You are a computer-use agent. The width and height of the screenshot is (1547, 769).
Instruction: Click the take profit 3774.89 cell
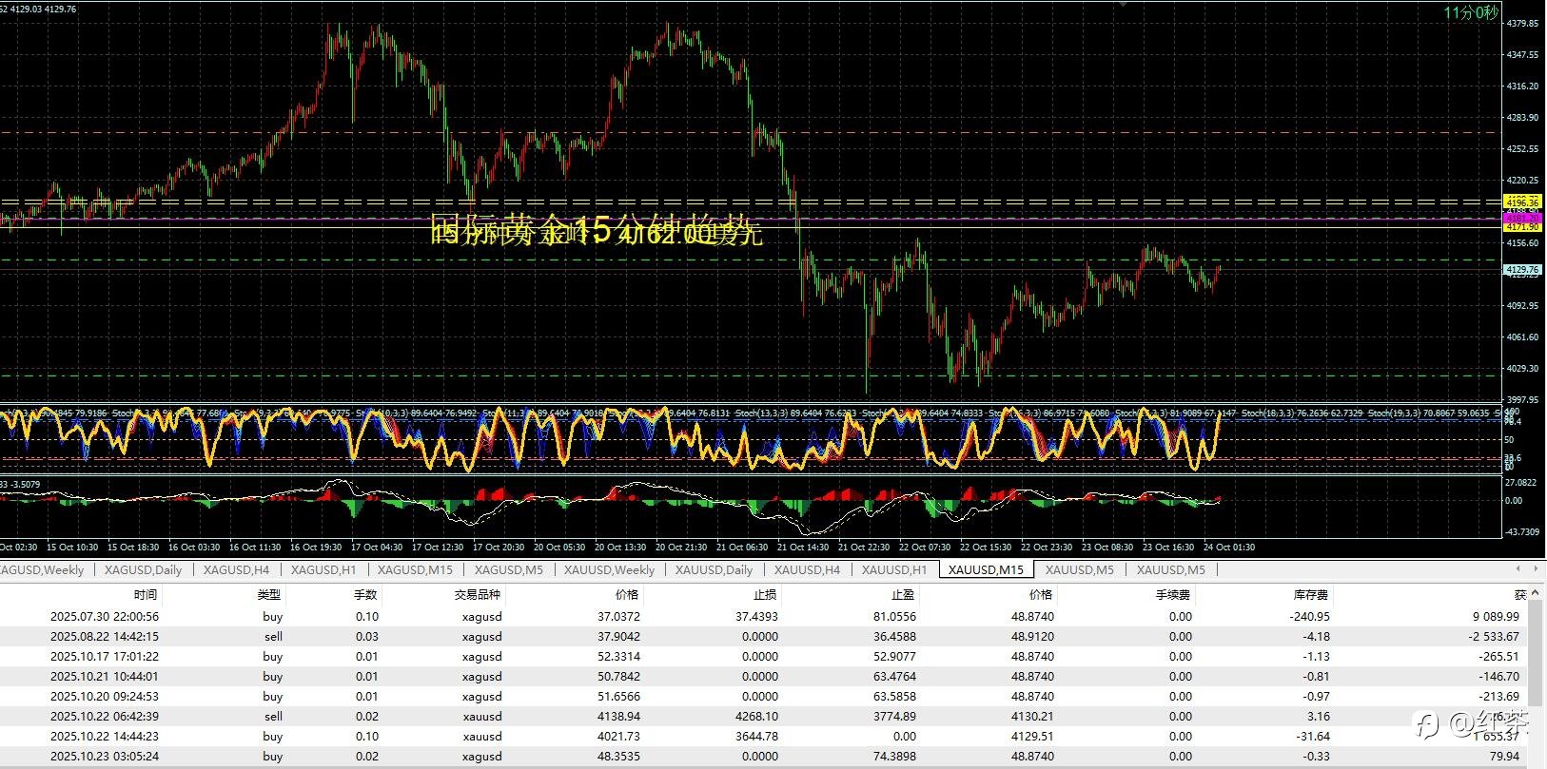[894, 716]
